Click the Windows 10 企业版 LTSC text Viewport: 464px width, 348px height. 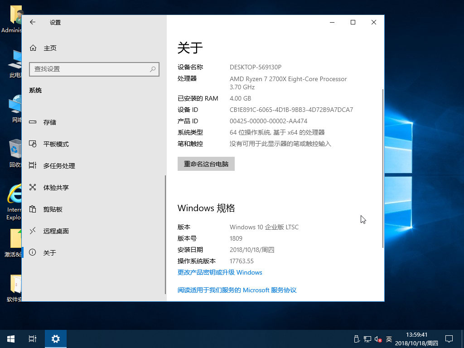click(x=264, y=227)
